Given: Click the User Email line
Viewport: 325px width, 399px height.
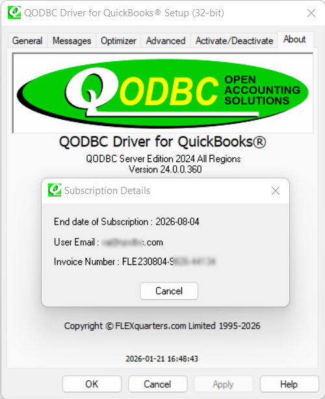Looking at the screenshot, I should [109, 242].
